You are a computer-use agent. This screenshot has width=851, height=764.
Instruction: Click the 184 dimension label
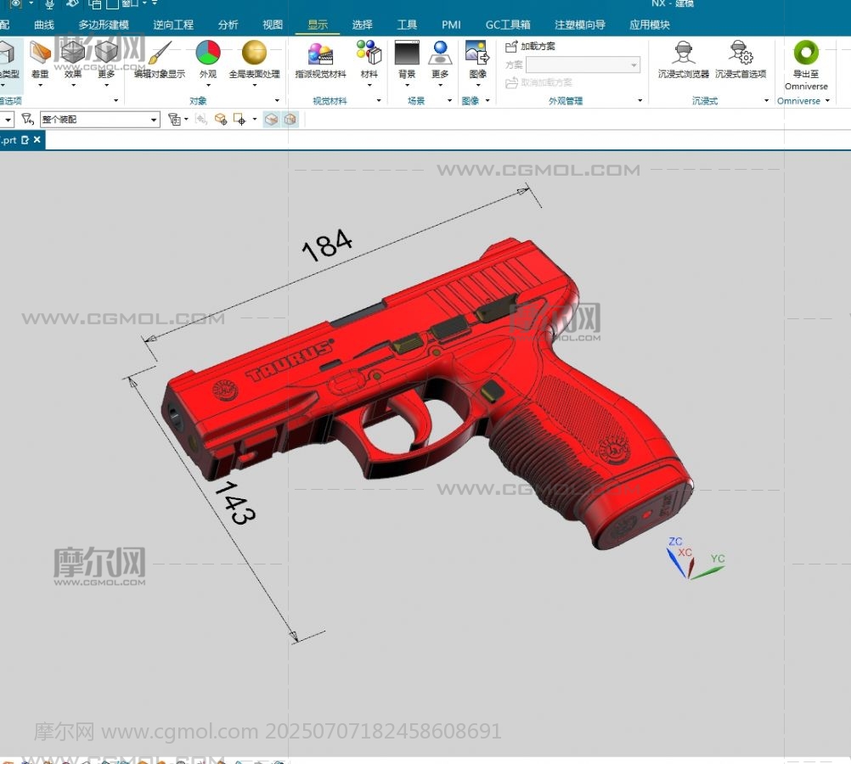[327, 244]
